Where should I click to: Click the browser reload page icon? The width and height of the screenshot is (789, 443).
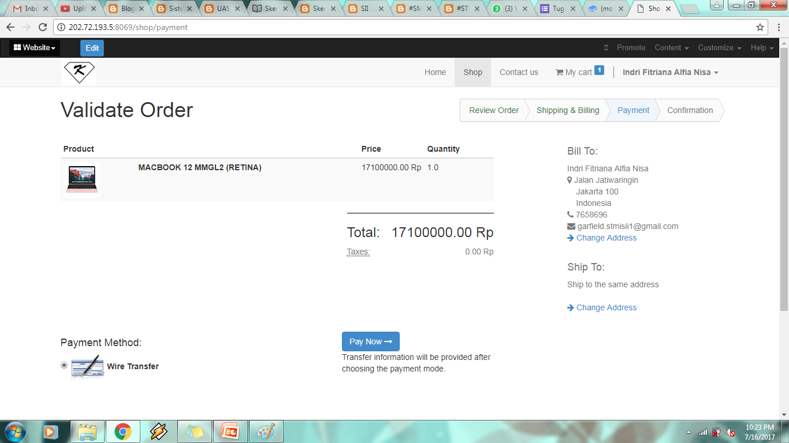(x=43, y=27)
